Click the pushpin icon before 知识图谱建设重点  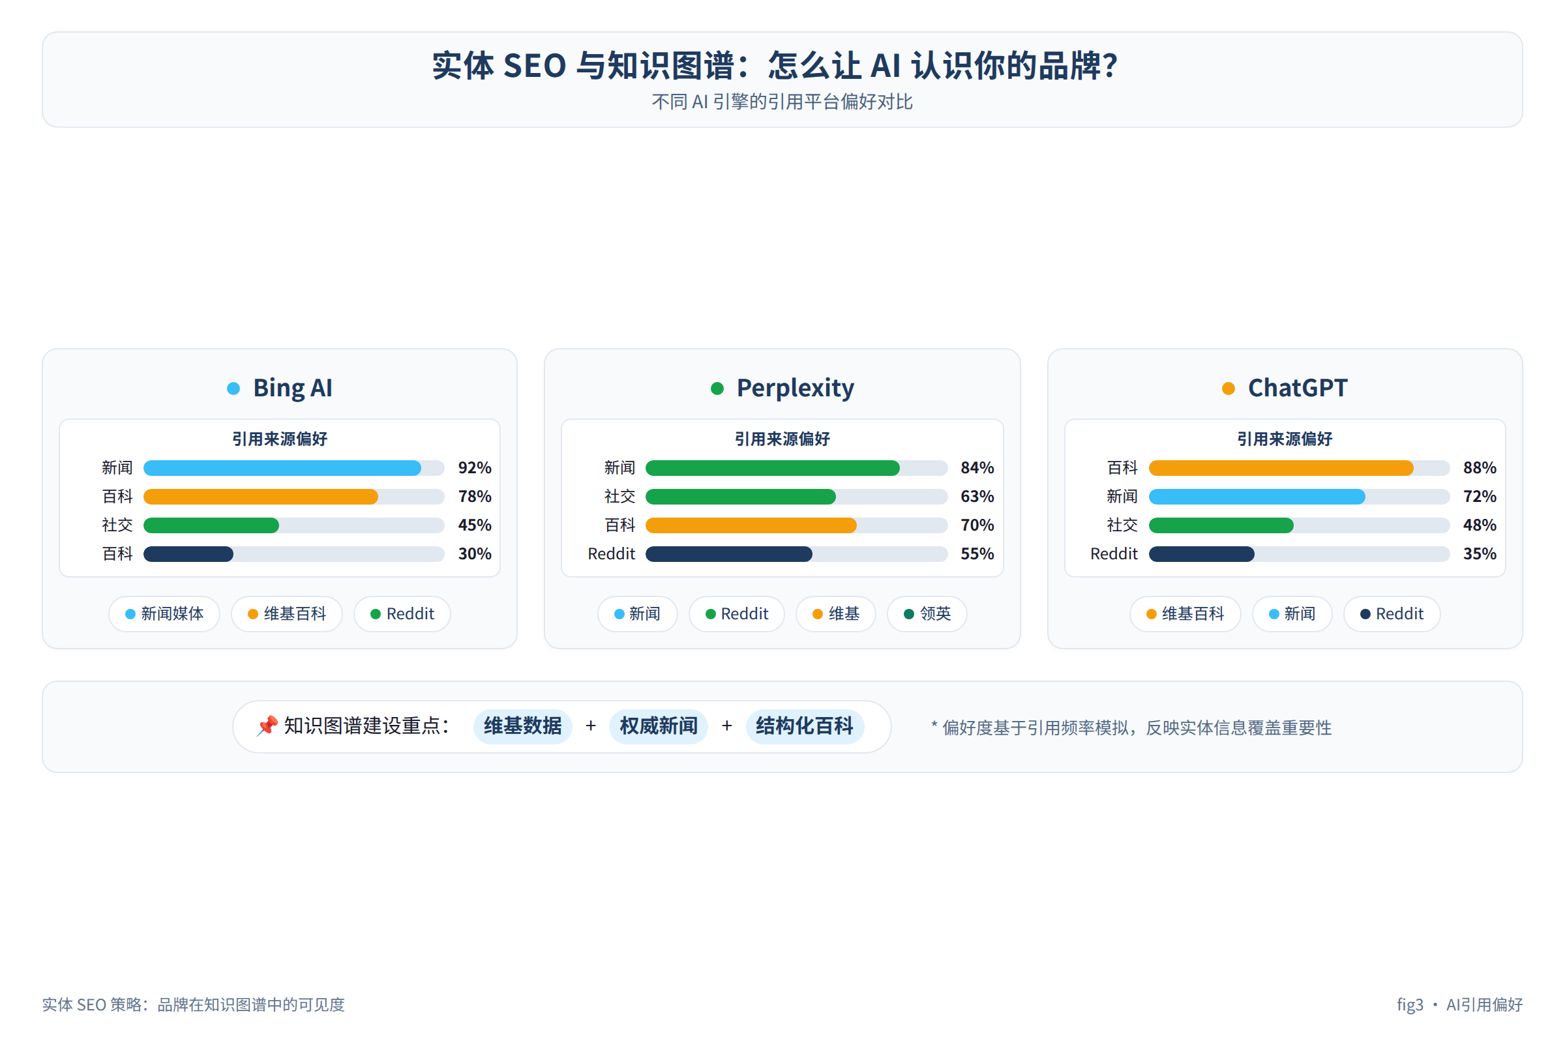tap(267, 726)
